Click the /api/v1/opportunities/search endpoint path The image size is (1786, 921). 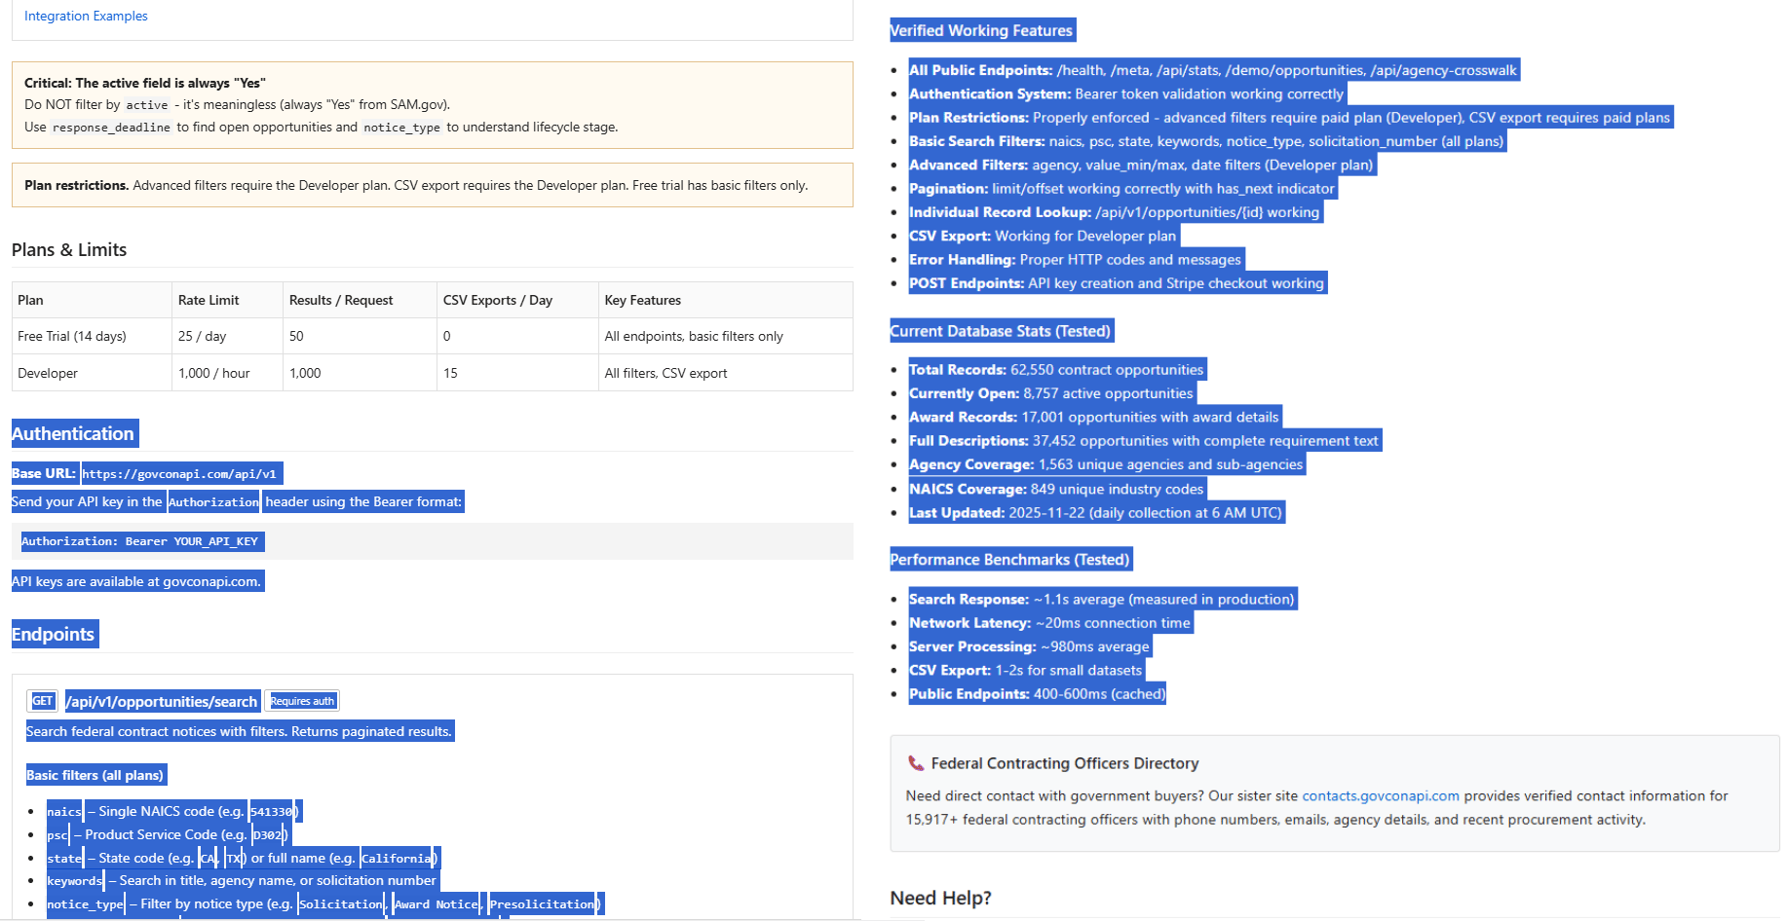coord(162,701)
